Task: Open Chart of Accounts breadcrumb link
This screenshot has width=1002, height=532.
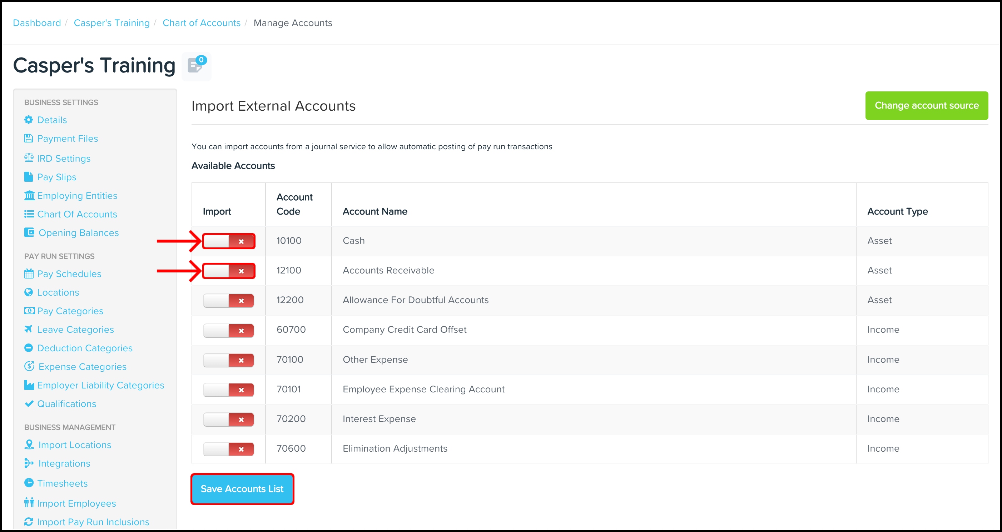Action: point(202,23)
